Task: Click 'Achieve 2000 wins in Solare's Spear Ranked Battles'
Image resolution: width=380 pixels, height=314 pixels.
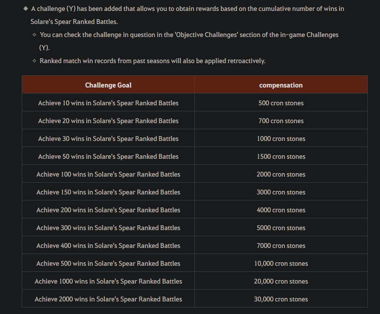Action: [108, 299]
